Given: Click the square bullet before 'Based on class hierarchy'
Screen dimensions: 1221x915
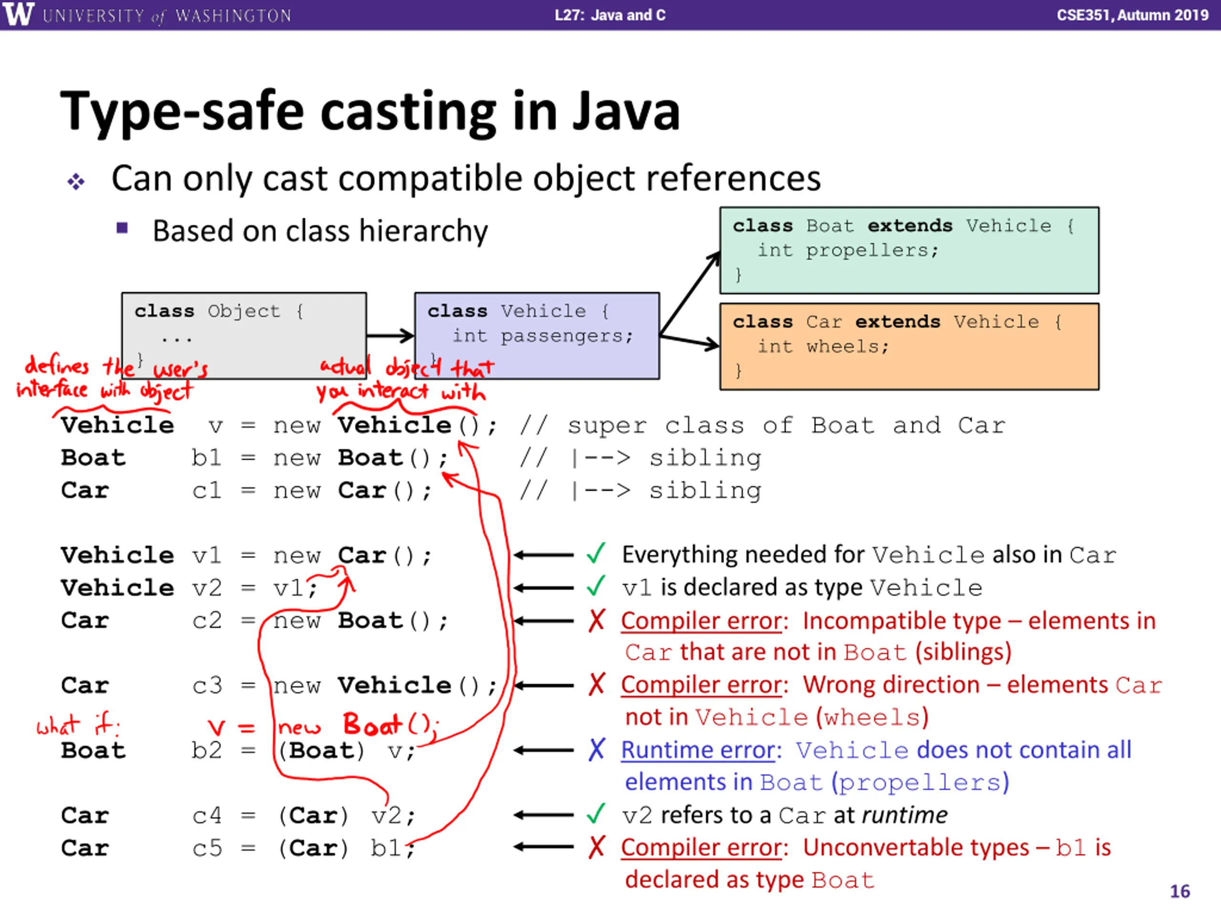Looking at the screenshot, I should 122,228.
